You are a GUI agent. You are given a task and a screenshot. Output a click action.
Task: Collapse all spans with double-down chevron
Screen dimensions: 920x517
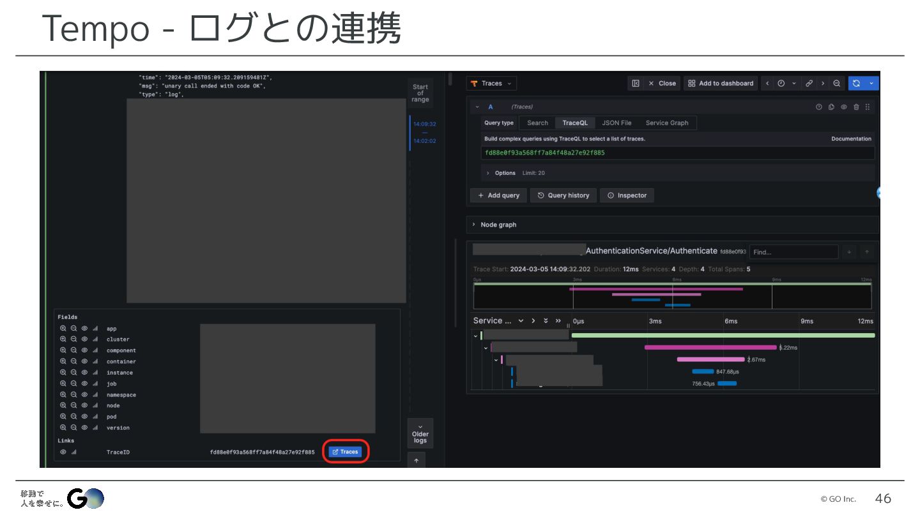coord(546,321)
